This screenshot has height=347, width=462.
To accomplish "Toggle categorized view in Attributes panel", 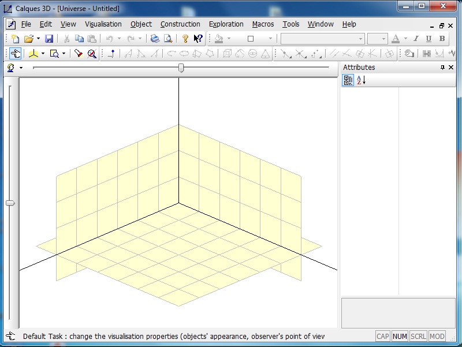I will pos(348,81).
